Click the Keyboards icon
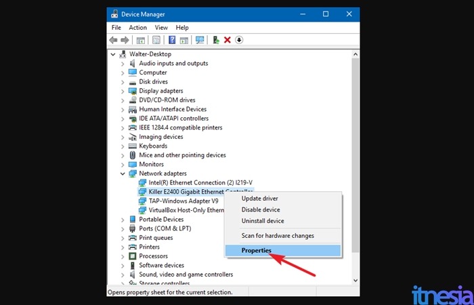 [x=133, y=146]
